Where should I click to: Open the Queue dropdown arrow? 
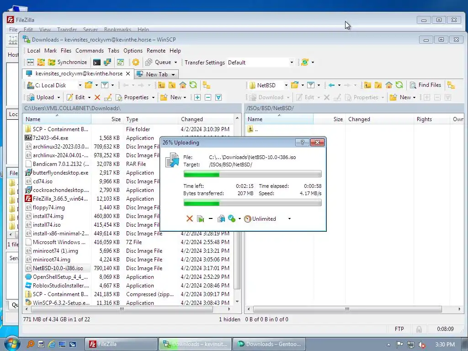[x=175, y=62]
